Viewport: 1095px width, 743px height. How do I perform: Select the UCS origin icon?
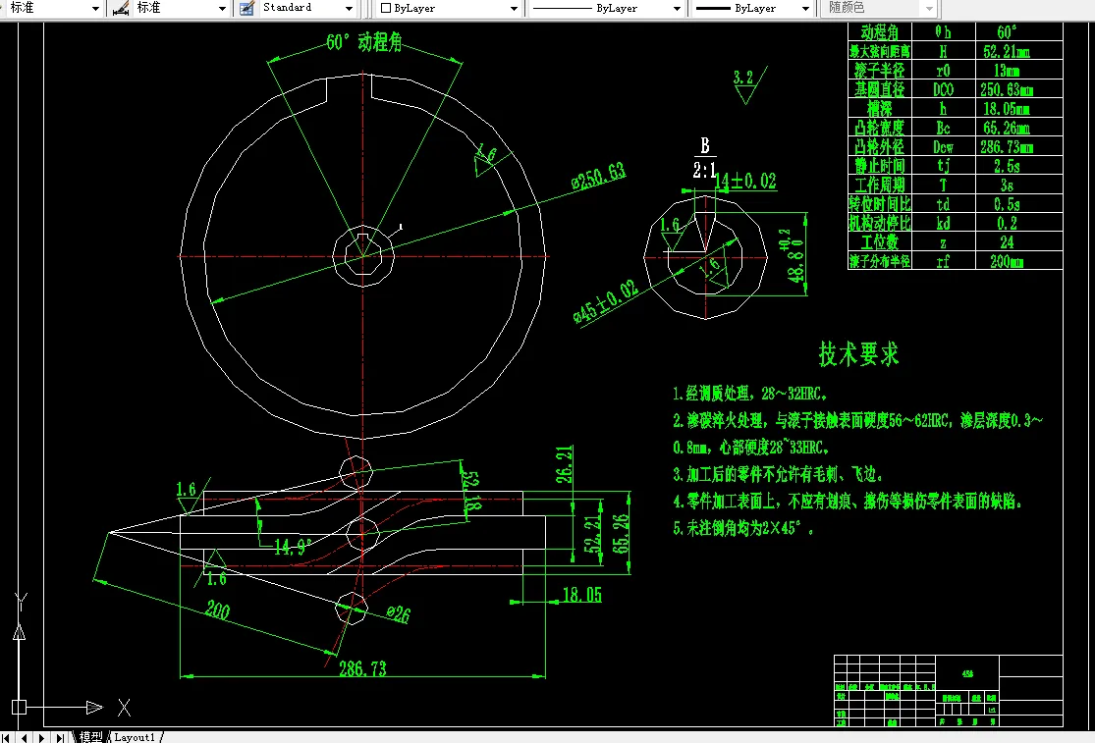(19, 708)
